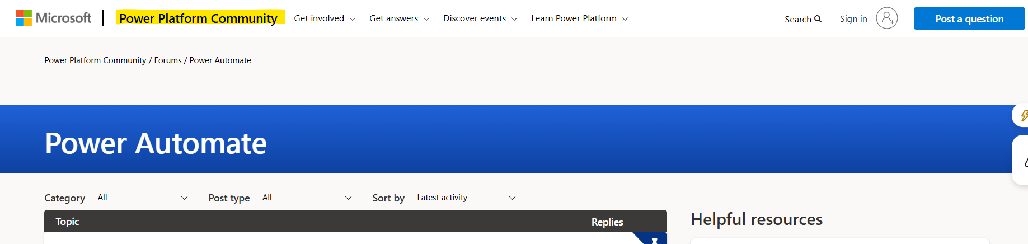Click the Microsoft logo
This screenshot has height=244, width=1028.
53,18
